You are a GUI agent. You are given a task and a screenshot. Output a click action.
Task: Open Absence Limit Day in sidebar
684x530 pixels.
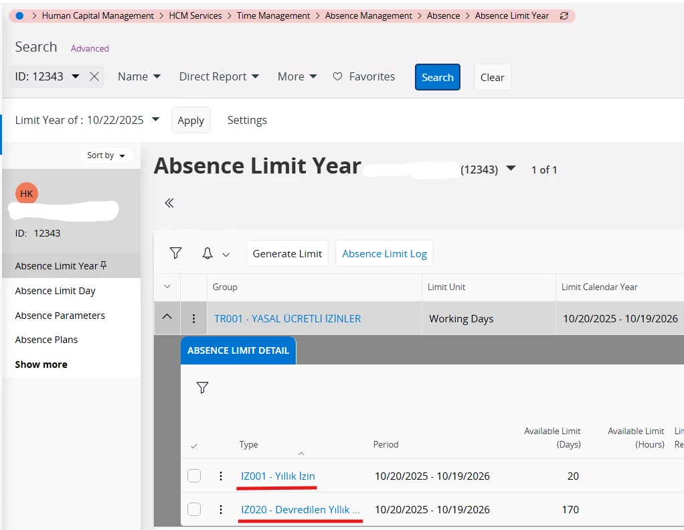tap(55, 291)
